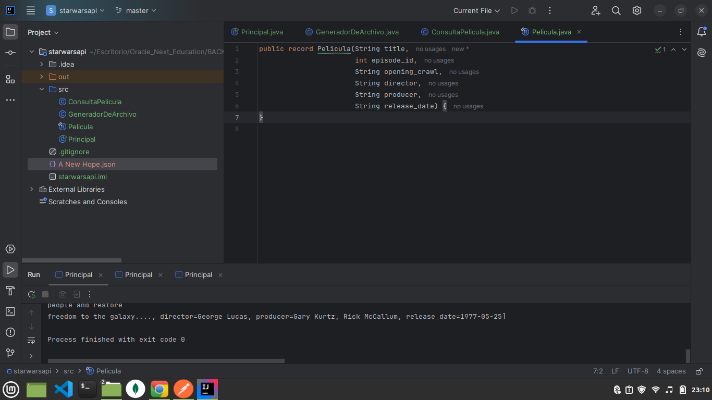Open the Build hammer tool window

(10, 291)
